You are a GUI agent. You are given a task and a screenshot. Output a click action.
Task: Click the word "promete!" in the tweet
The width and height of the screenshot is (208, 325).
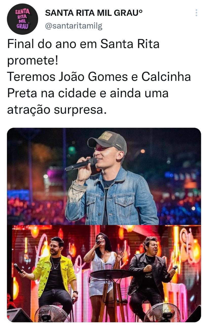[x=33, y=61]
